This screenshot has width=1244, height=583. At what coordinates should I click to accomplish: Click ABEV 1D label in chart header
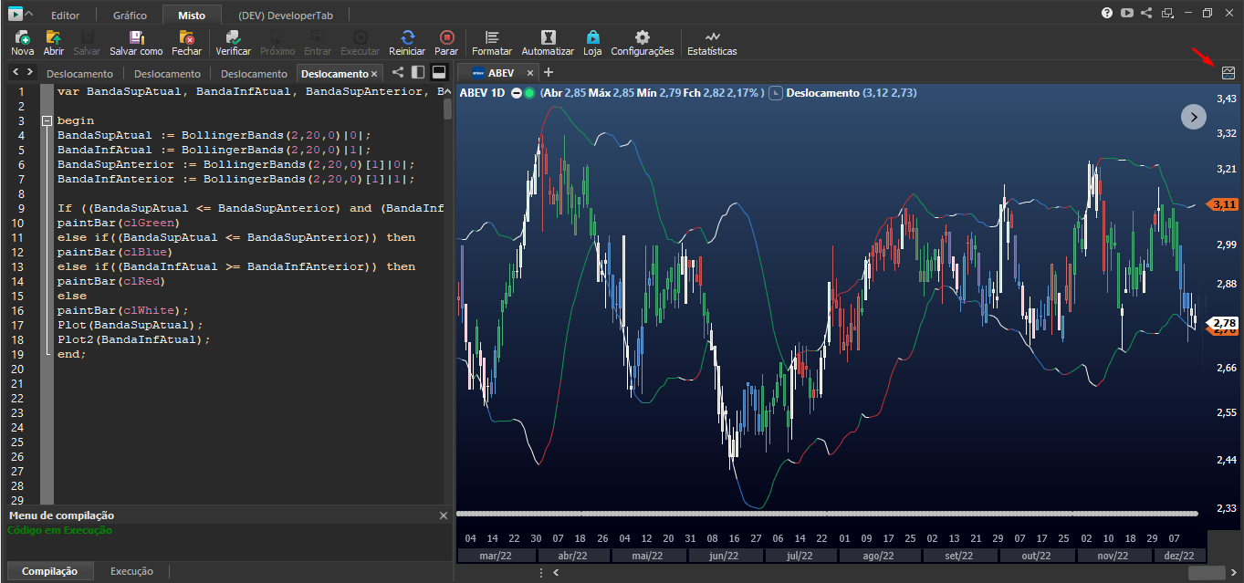[484, 93]
